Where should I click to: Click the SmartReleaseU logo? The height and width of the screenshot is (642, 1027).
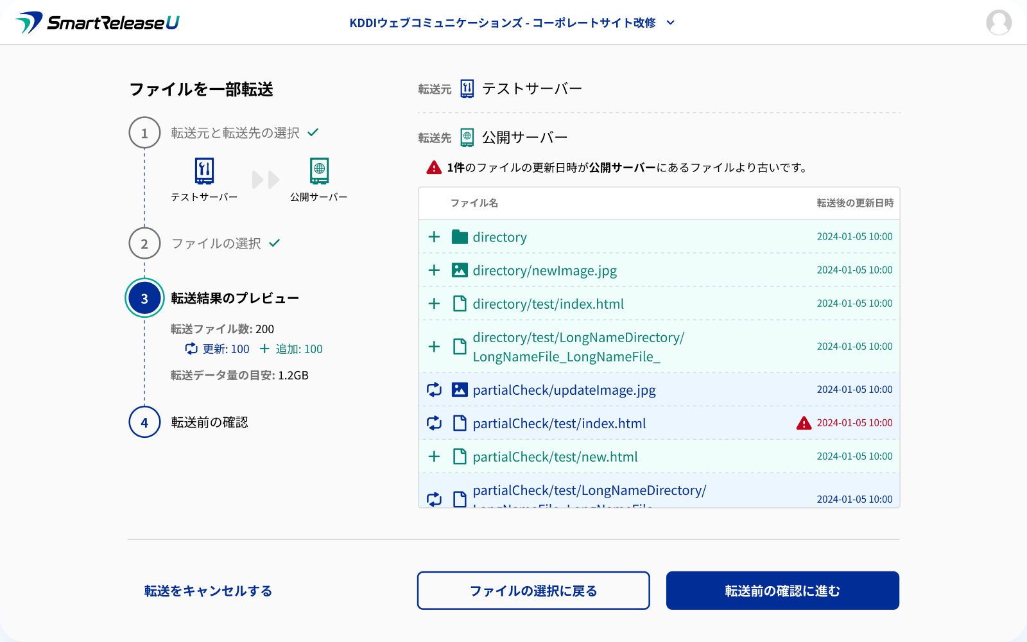pos(98,22)
